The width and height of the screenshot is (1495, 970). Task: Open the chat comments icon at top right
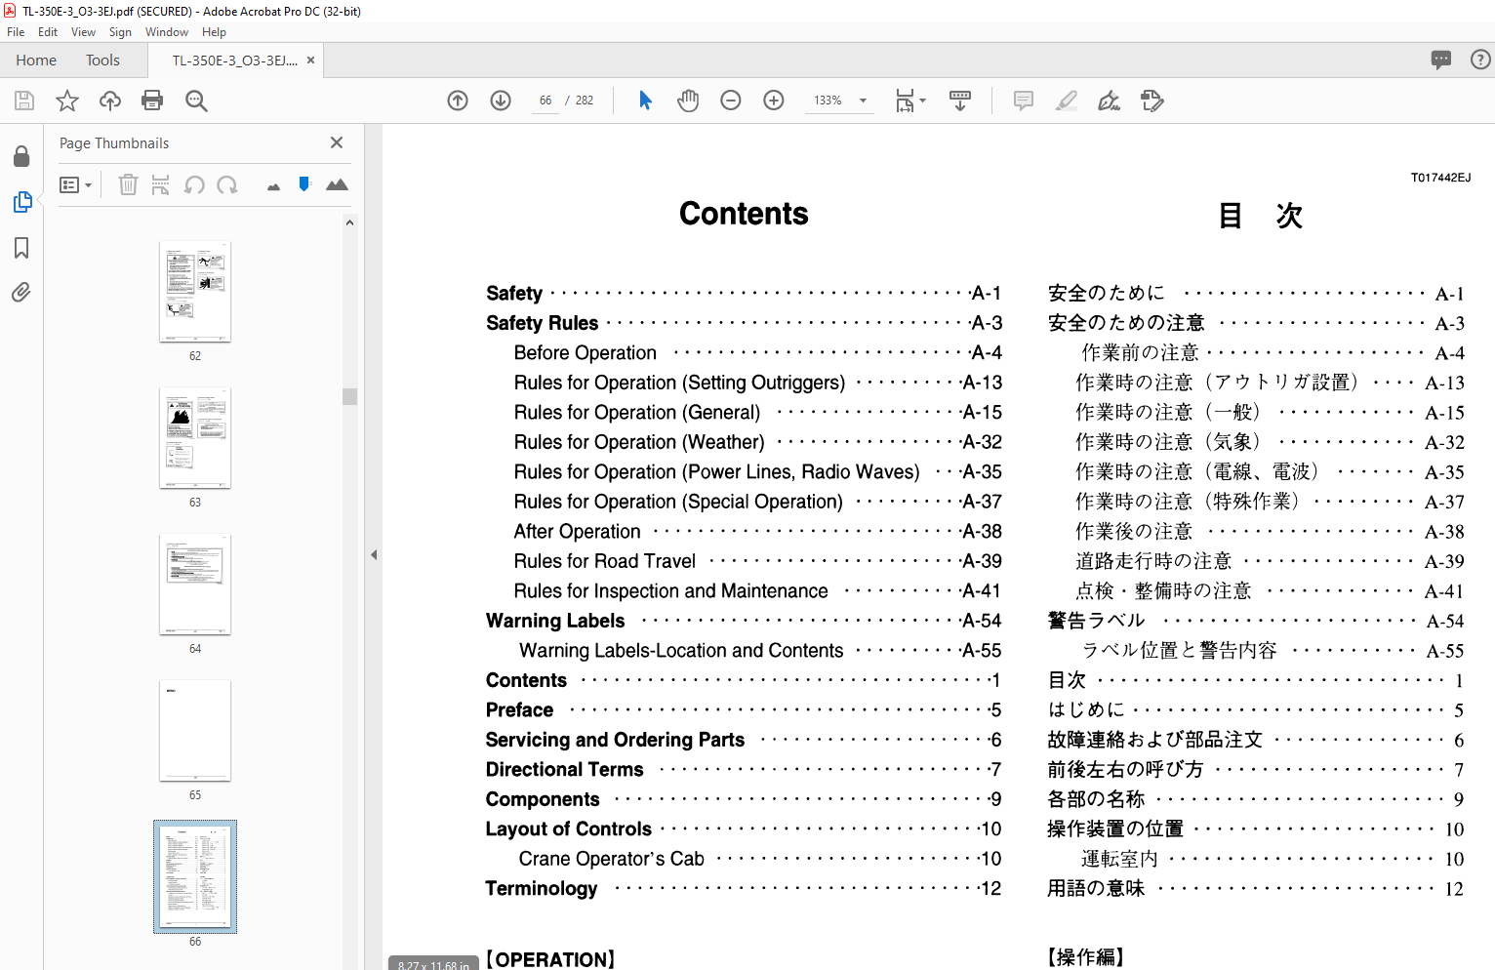click(1441, 60)
